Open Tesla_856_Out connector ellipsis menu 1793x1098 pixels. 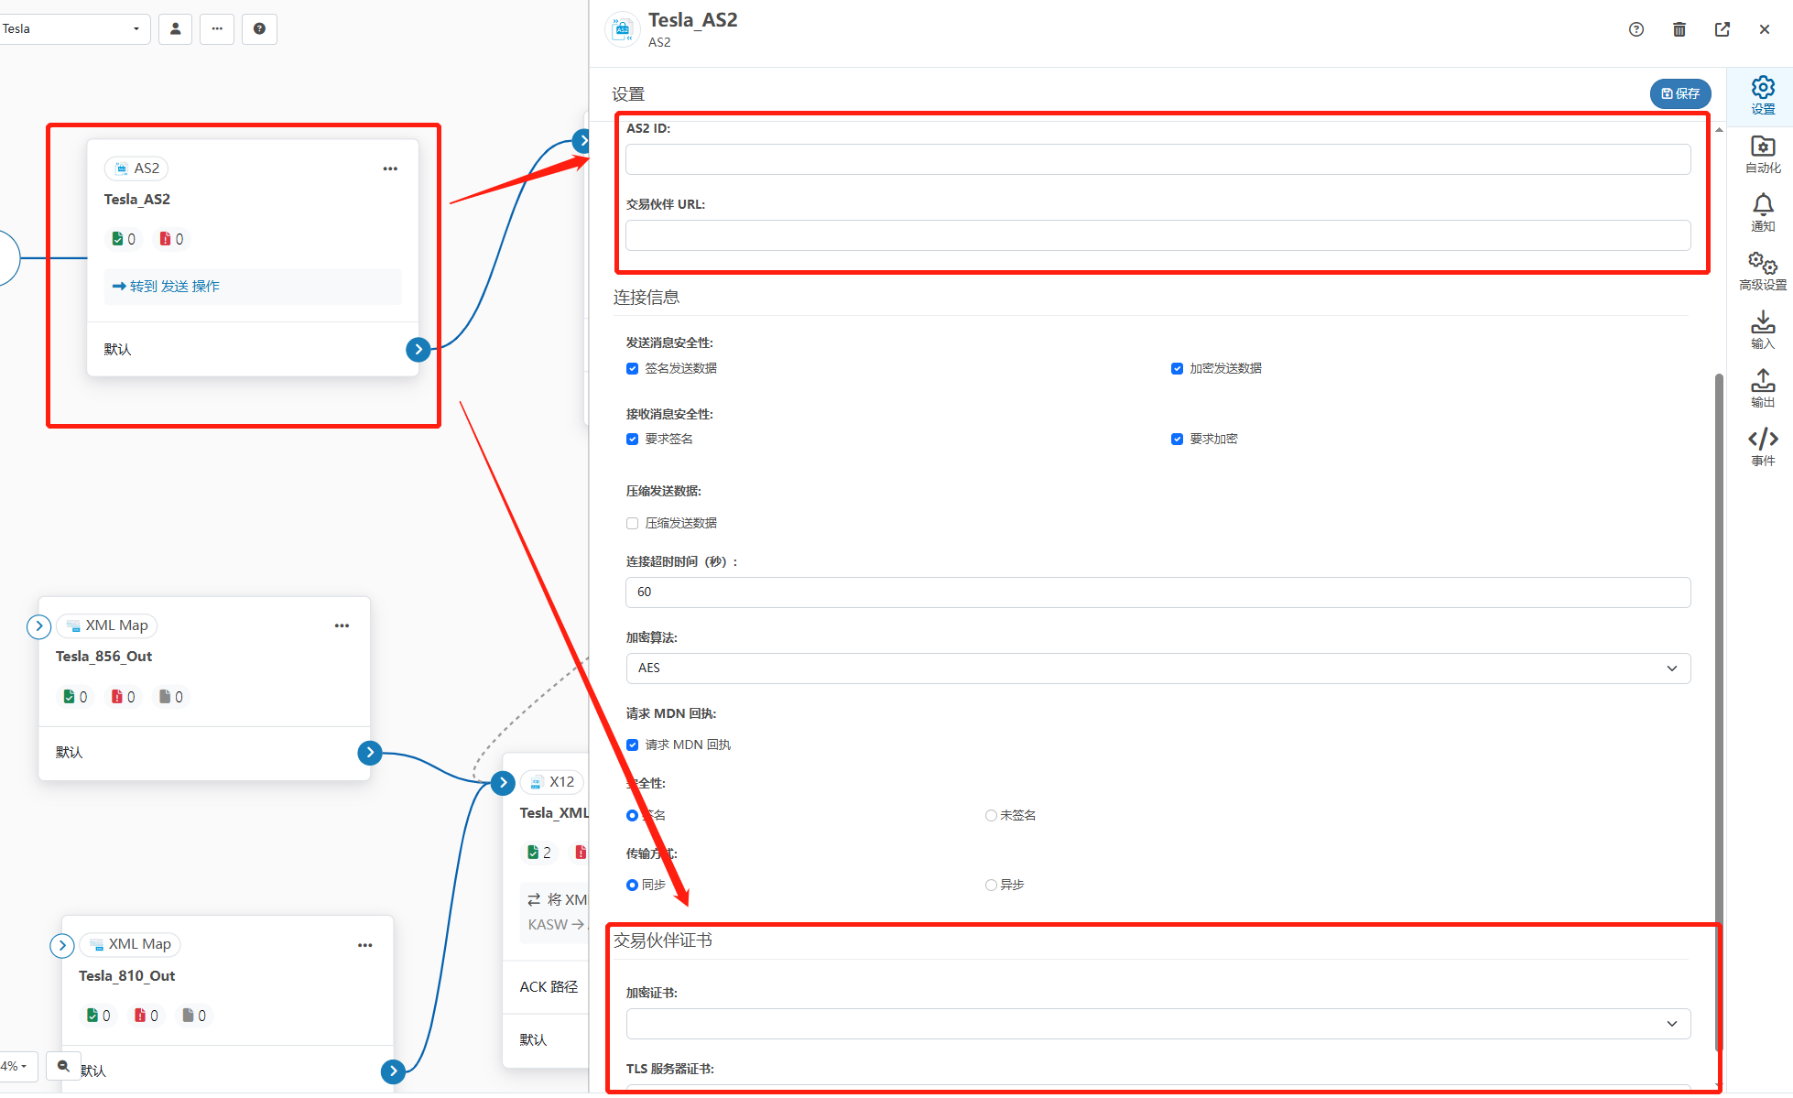[342, 625]
